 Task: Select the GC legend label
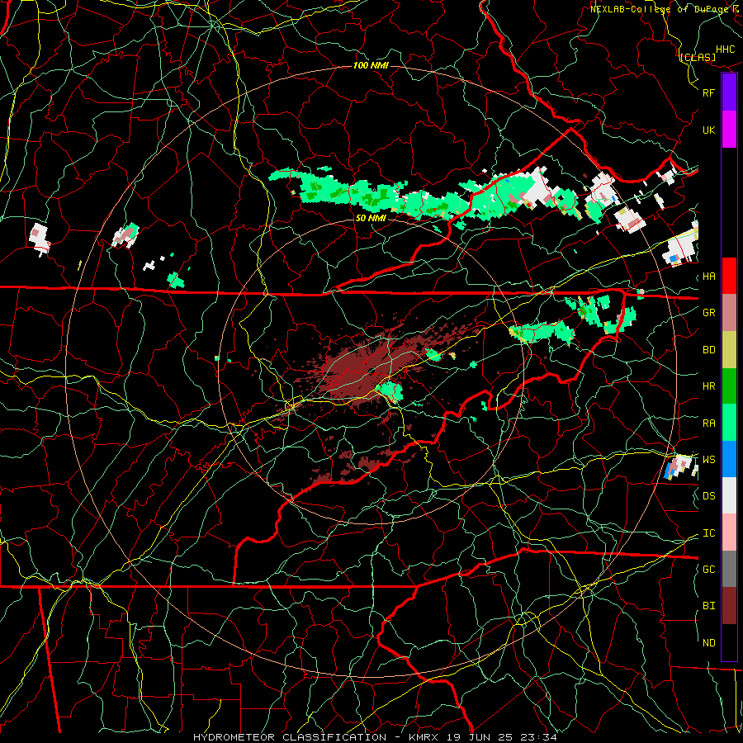(709, 570)
